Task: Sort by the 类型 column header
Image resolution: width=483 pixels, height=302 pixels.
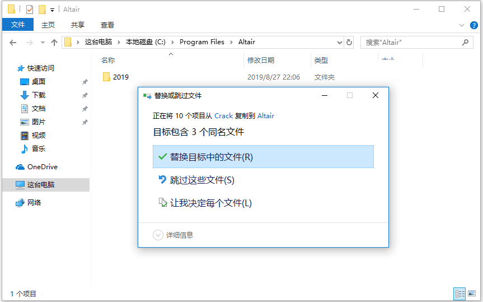Action: (321, 60)
